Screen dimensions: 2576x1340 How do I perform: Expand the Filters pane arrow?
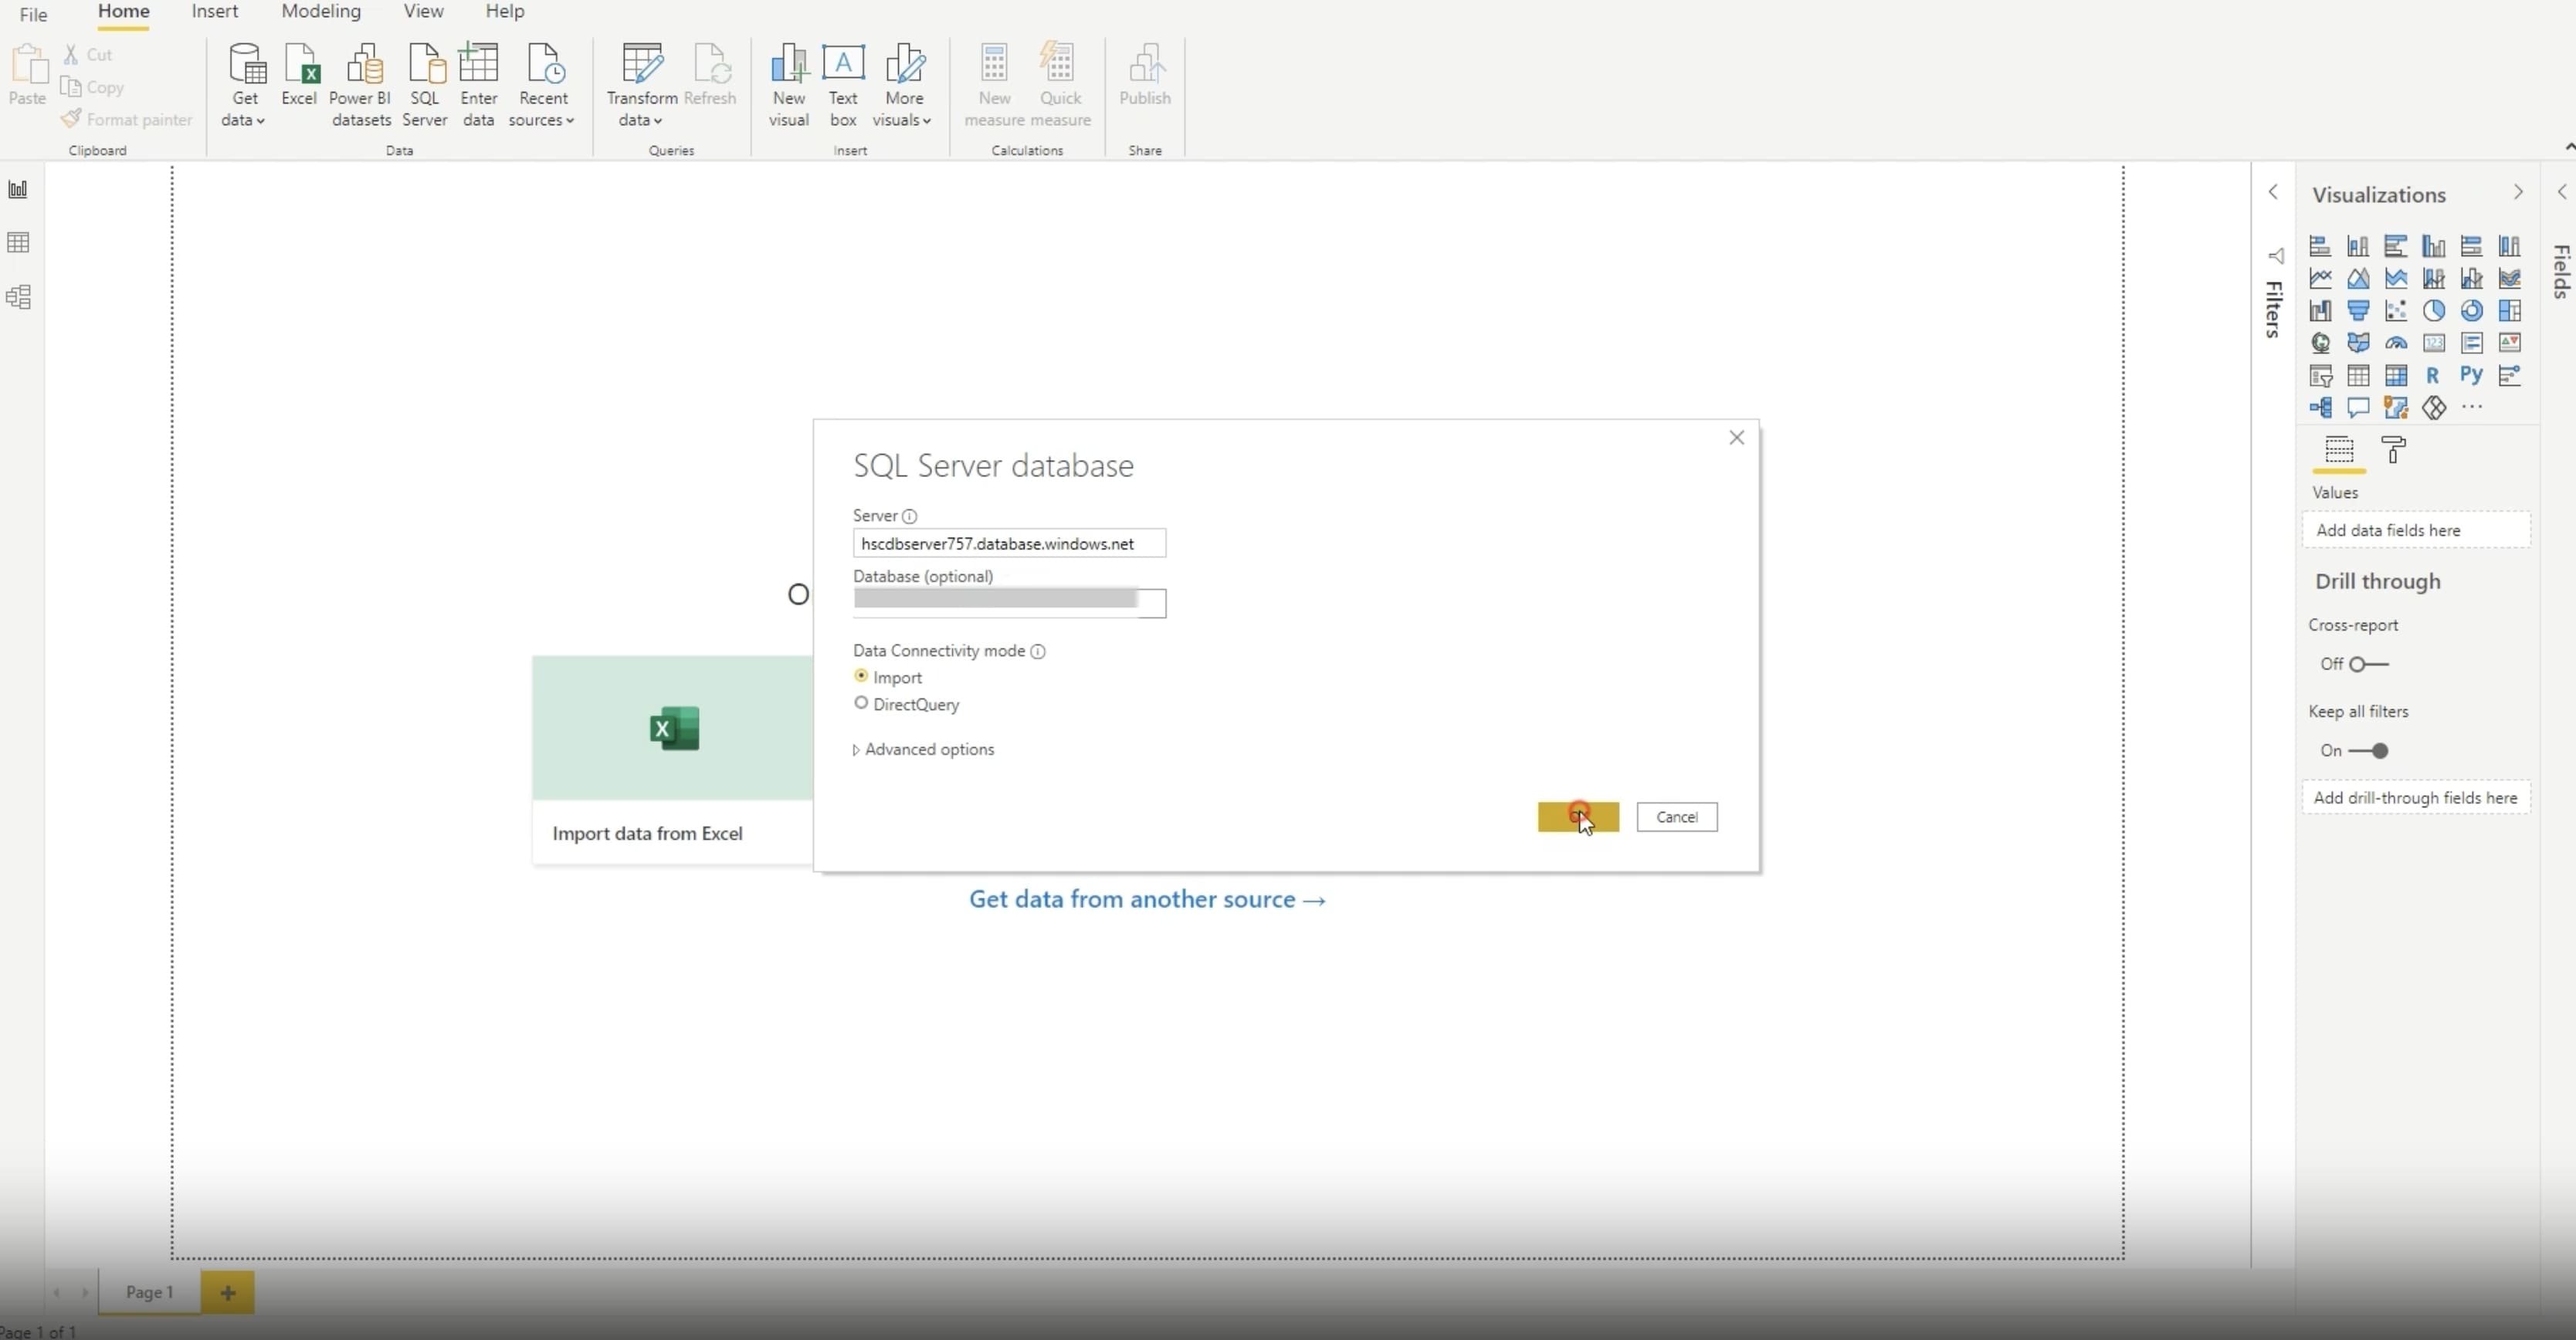[x=2273, y=192]
